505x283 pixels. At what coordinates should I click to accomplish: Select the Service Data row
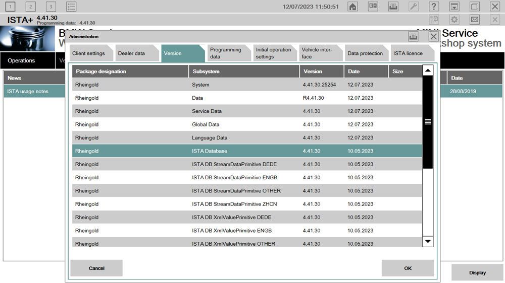point(247,111)
